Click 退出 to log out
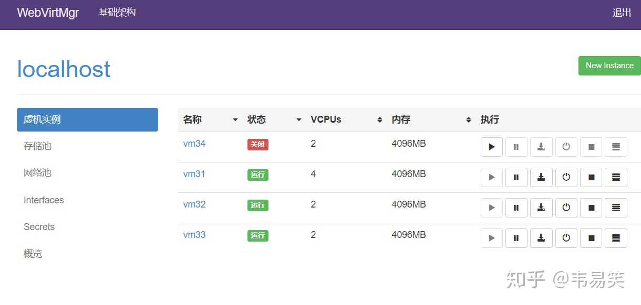The height and width of the screenshot is (305, 641). click(x=622, y=13)
